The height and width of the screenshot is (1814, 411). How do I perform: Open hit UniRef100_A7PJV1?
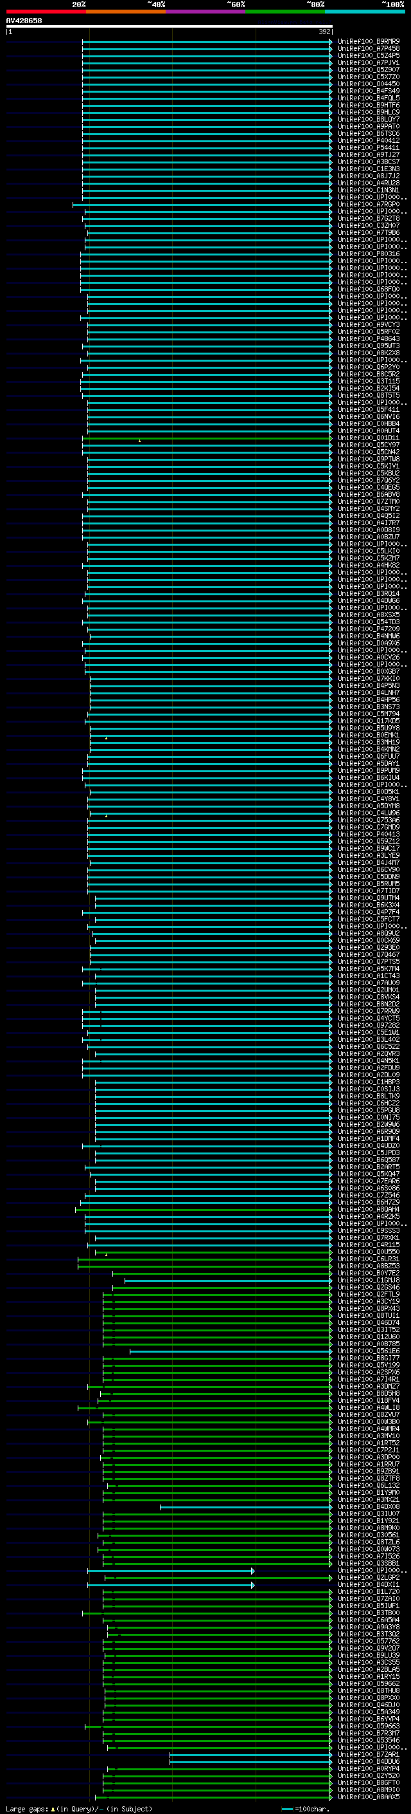click(369, 62)
